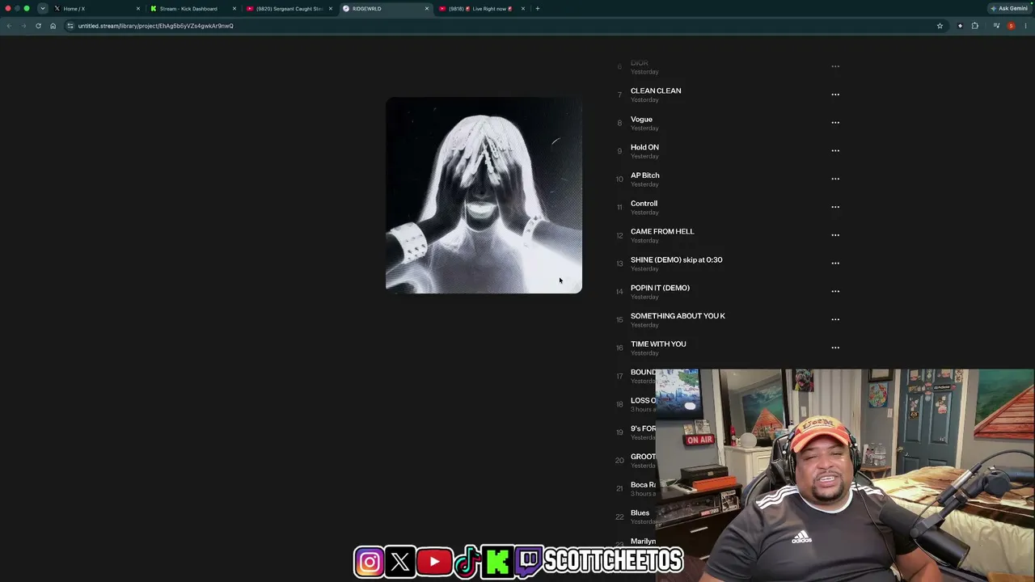Viewport: 1035px width, 582px height.
Task: Focus the untitled.stream address bar
Action: [x=501, y=26]
